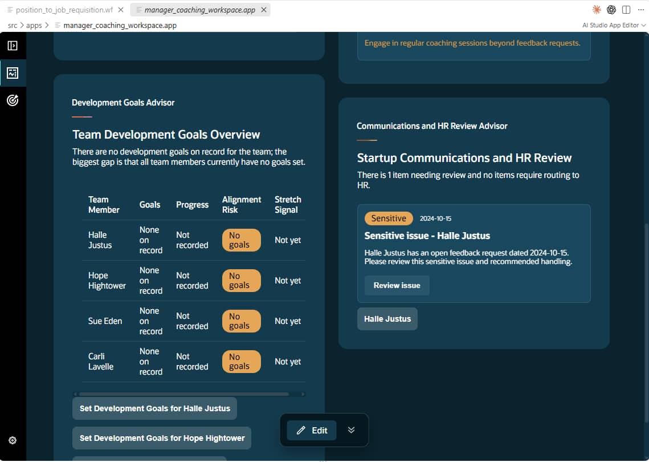Image resolution: width=649 pixels, height=462 pixels.
Task: Click No goals badge in Halle Justus row
Action: pos(241,240)
